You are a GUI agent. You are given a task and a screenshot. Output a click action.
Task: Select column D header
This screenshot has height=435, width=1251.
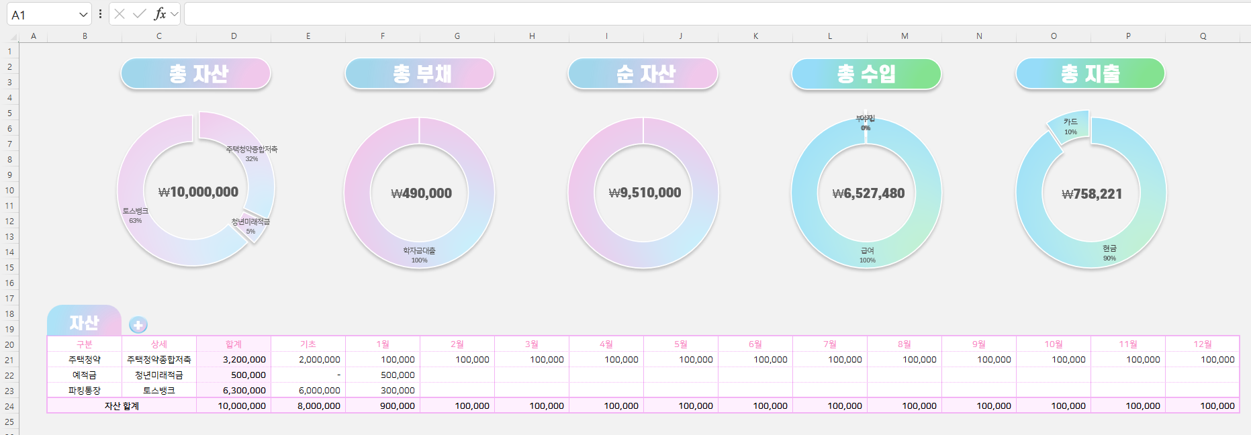pos(234,36)
